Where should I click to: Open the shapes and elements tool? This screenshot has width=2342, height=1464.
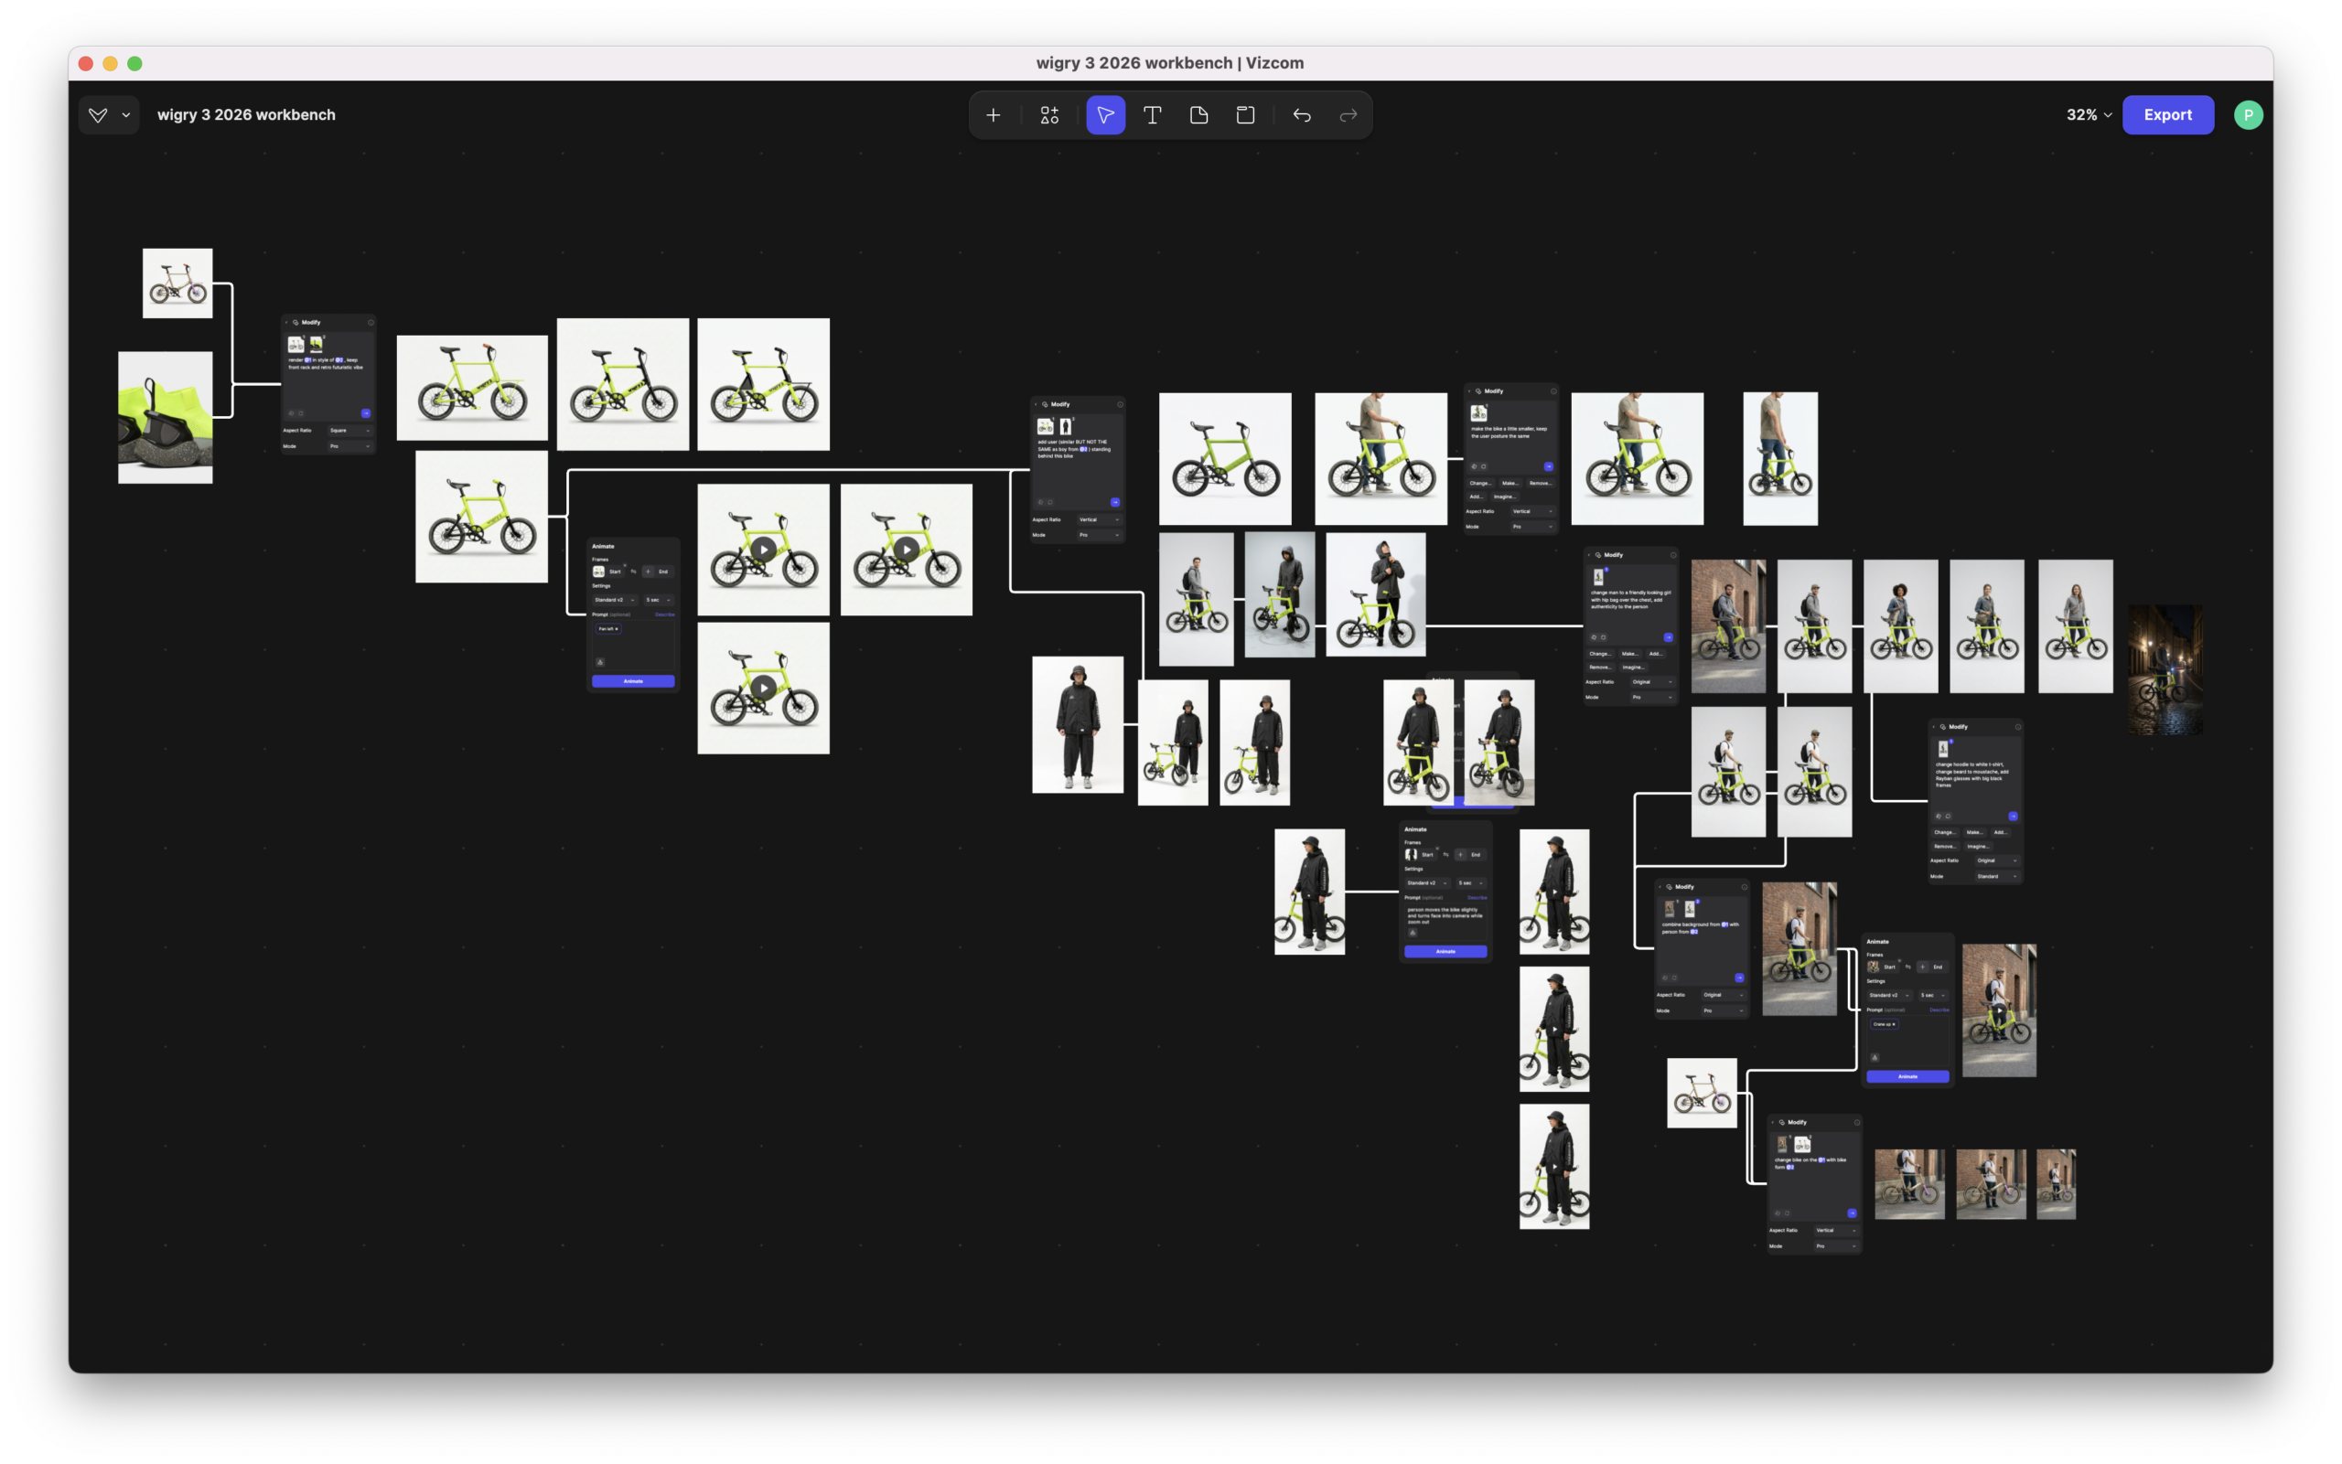[1049, 115]
